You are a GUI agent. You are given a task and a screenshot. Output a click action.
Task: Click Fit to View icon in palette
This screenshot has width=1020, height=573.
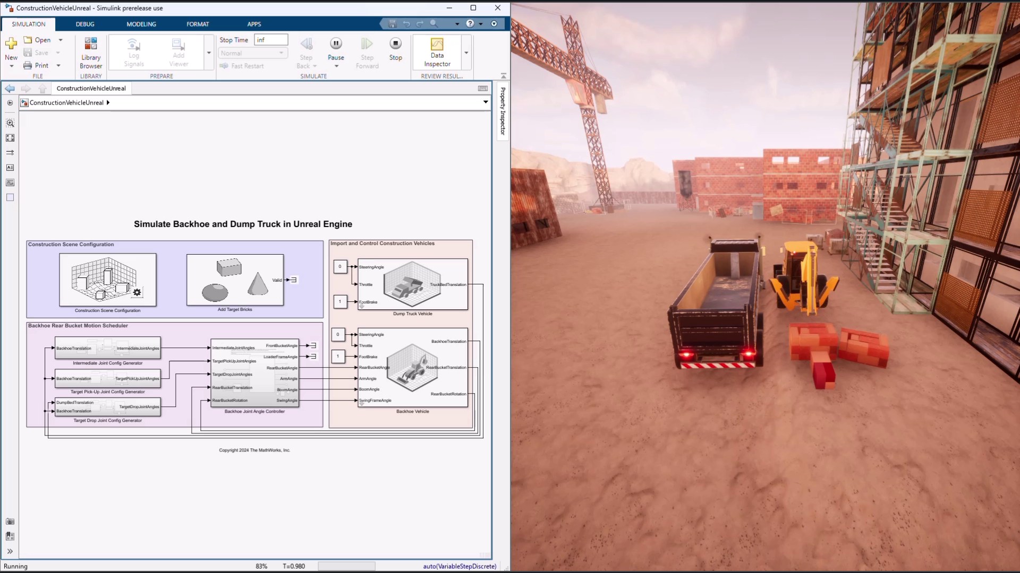(x=10, y=138)
